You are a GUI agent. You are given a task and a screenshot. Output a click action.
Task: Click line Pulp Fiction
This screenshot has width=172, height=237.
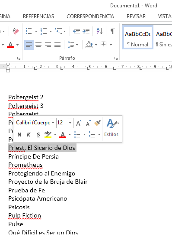[25, 215]
